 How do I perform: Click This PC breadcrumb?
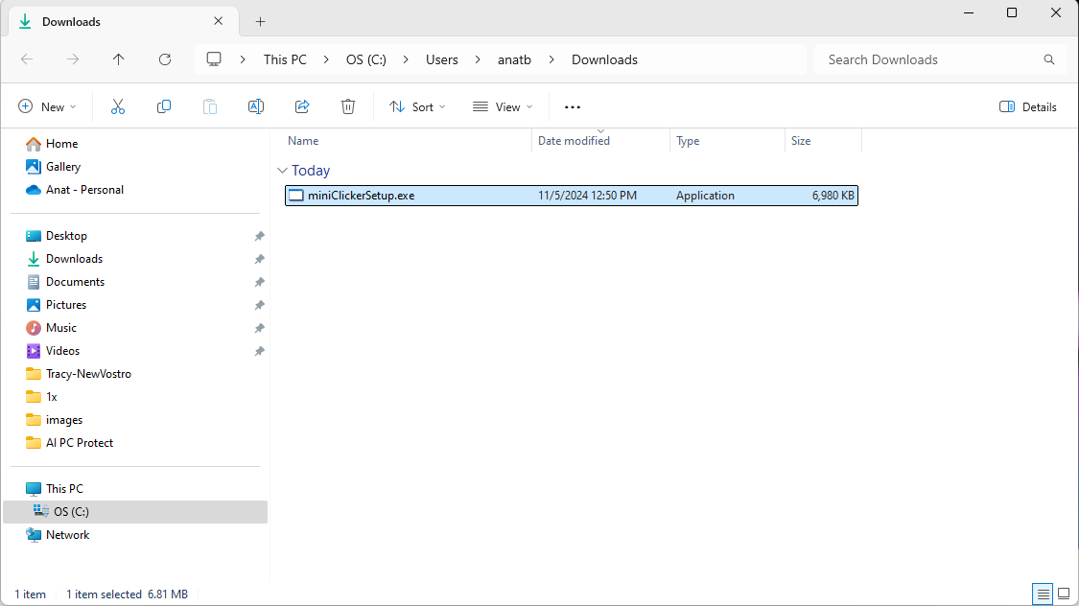point(285,59)
